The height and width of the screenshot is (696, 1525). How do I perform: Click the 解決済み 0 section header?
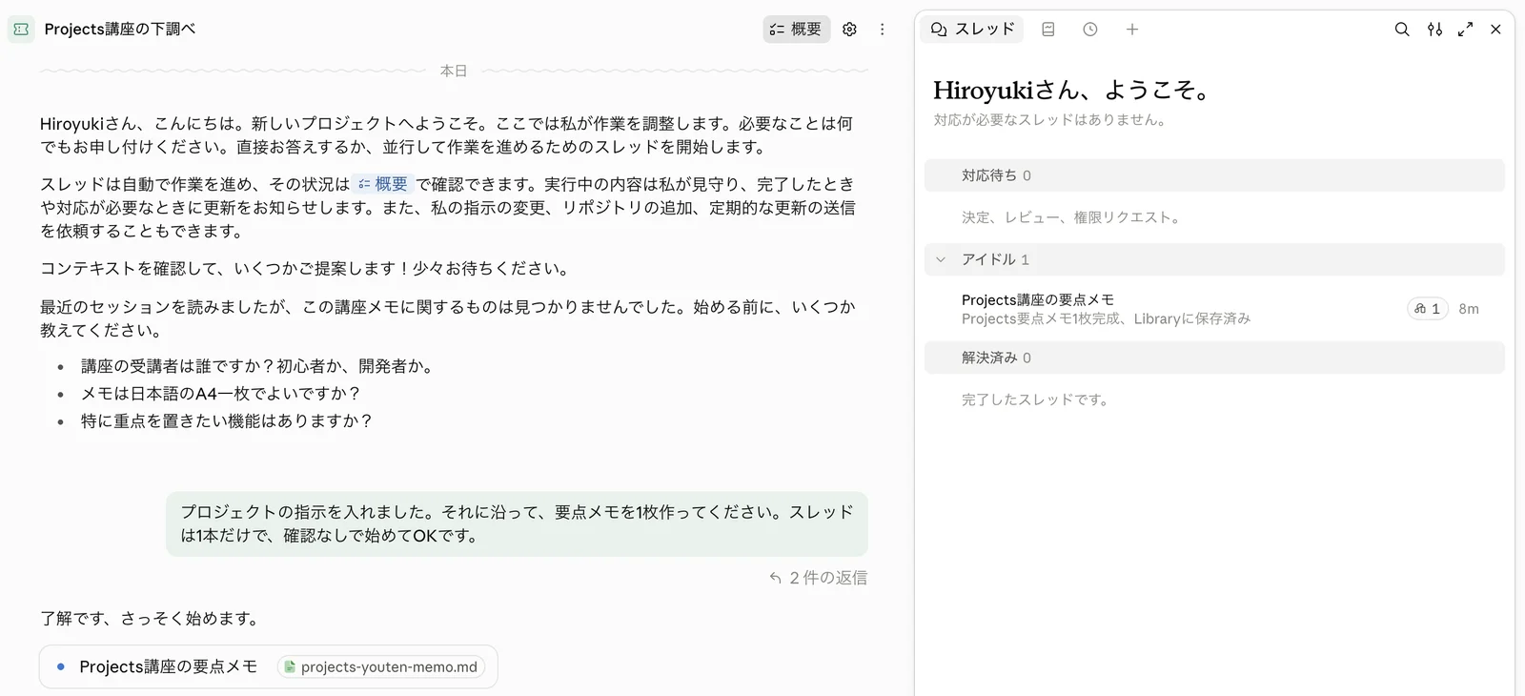click(1214, 358)
